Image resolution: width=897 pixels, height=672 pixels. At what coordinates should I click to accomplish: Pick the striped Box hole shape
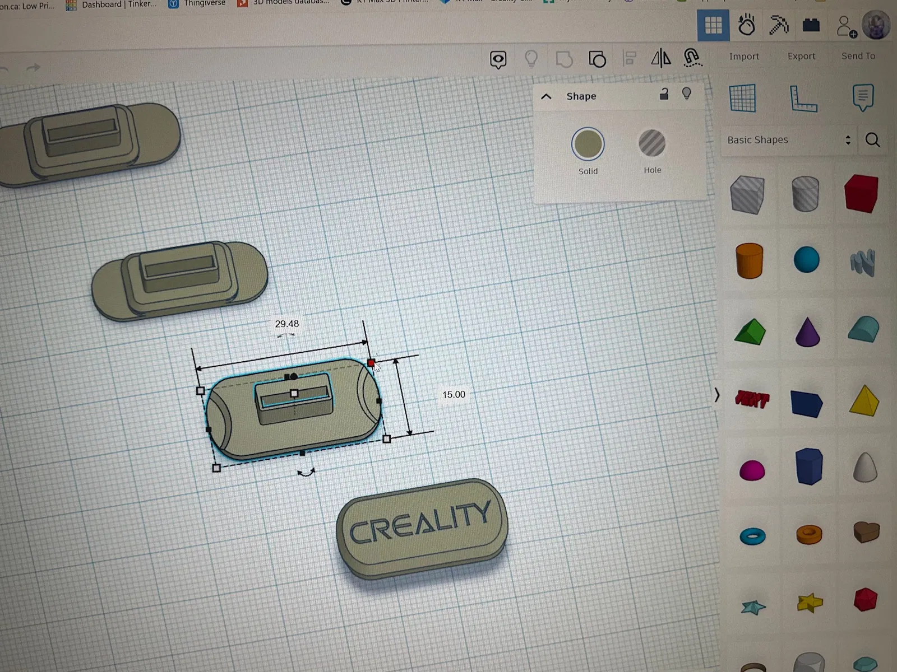[x=747, y=194]
